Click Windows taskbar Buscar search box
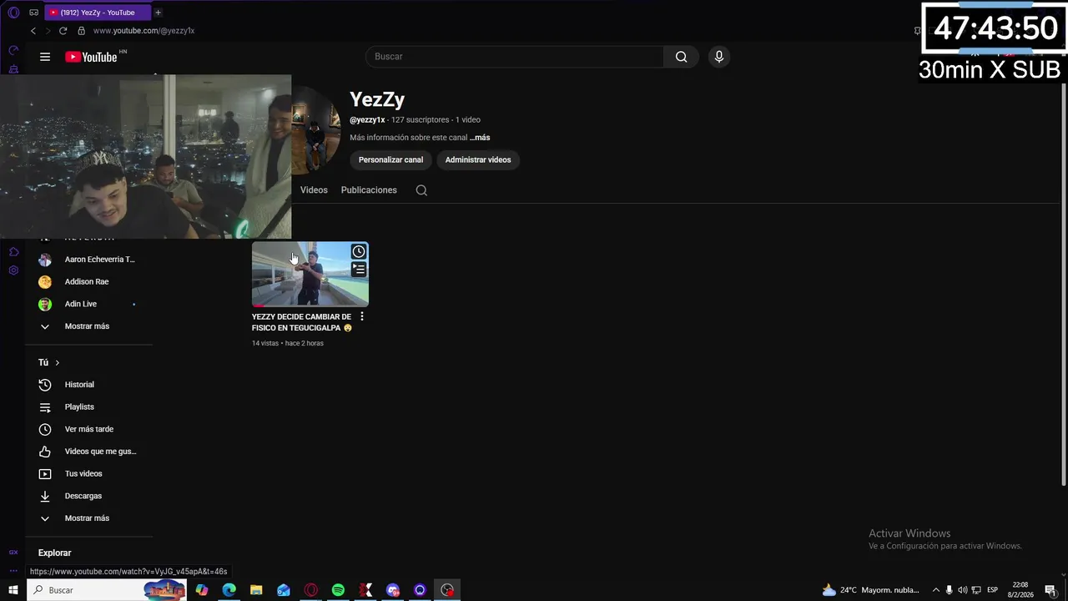1068x601 pixels. [107, 590]
